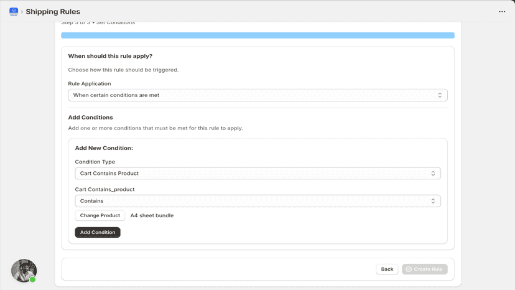
Task: Click the A4 sheet bundle product name
Action: [x=152, y=215]
